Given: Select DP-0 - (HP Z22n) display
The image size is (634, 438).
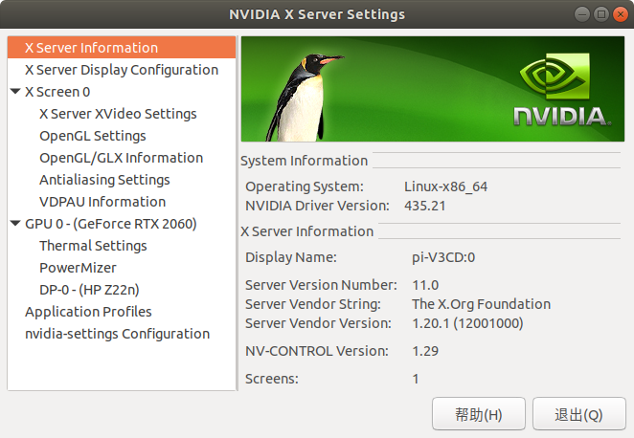Looking at the screenshot, I should 89,290.
